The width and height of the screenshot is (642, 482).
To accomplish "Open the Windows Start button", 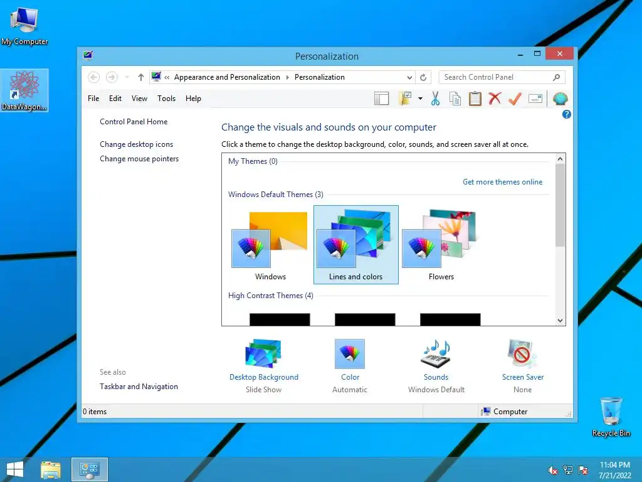I will tap(15, 469).
